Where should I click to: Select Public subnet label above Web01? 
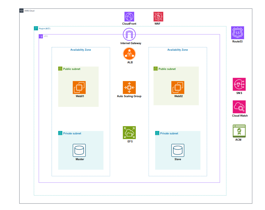pyautogui.click(x=72, y=69)
